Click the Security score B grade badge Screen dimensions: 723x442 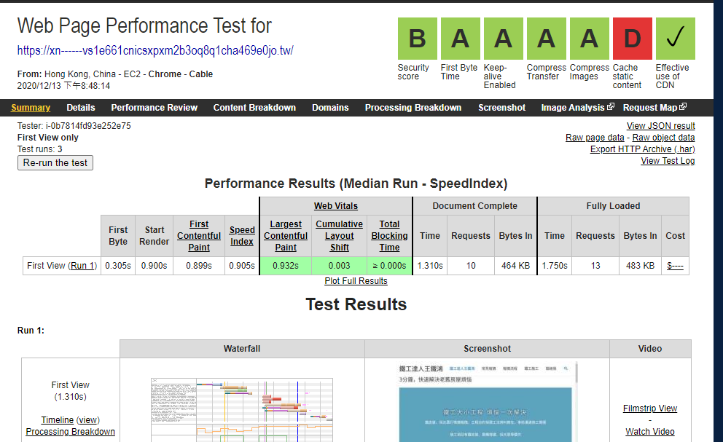[417, 39]
